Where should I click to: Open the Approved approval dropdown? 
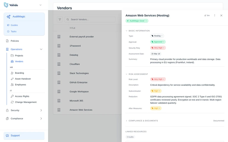[x=158, y=42]
